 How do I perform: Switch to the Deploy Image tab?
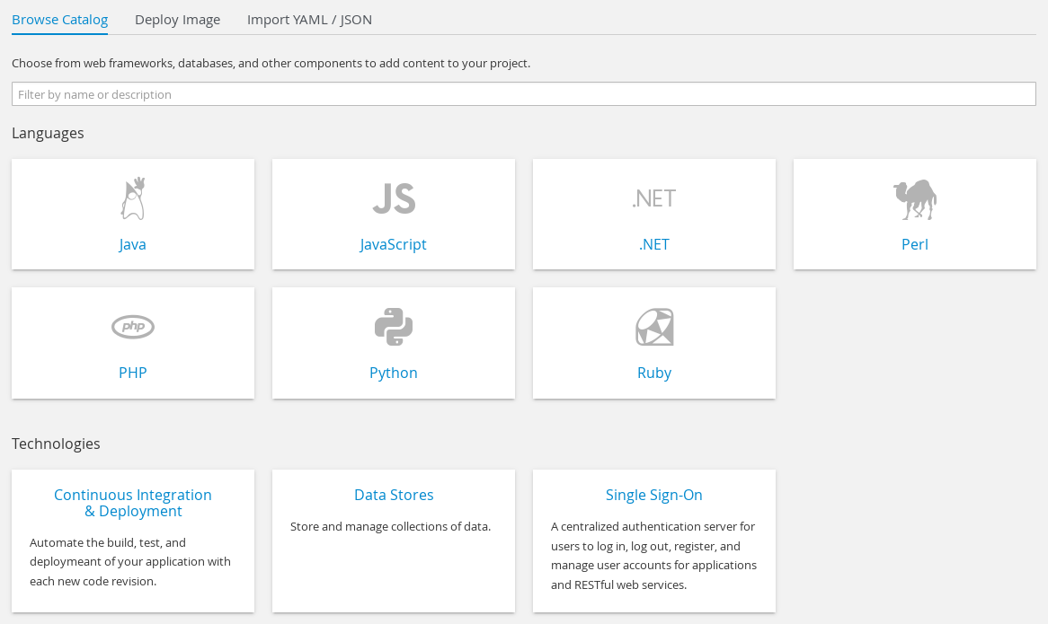(x=177, y=20)
